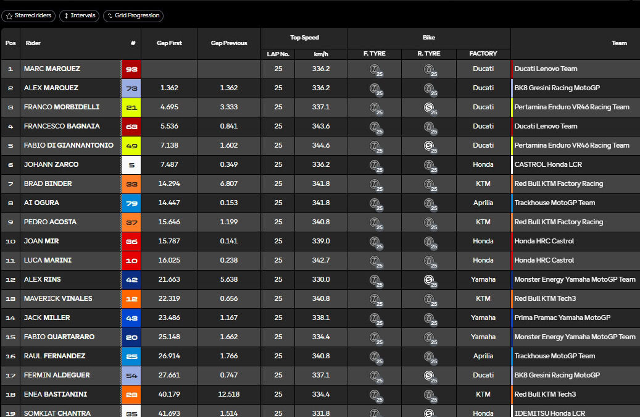Select team BK8 Gresini Racing MotoGP in Alex Marquez row
640x417 pixels.
click(x=557, y=88)
